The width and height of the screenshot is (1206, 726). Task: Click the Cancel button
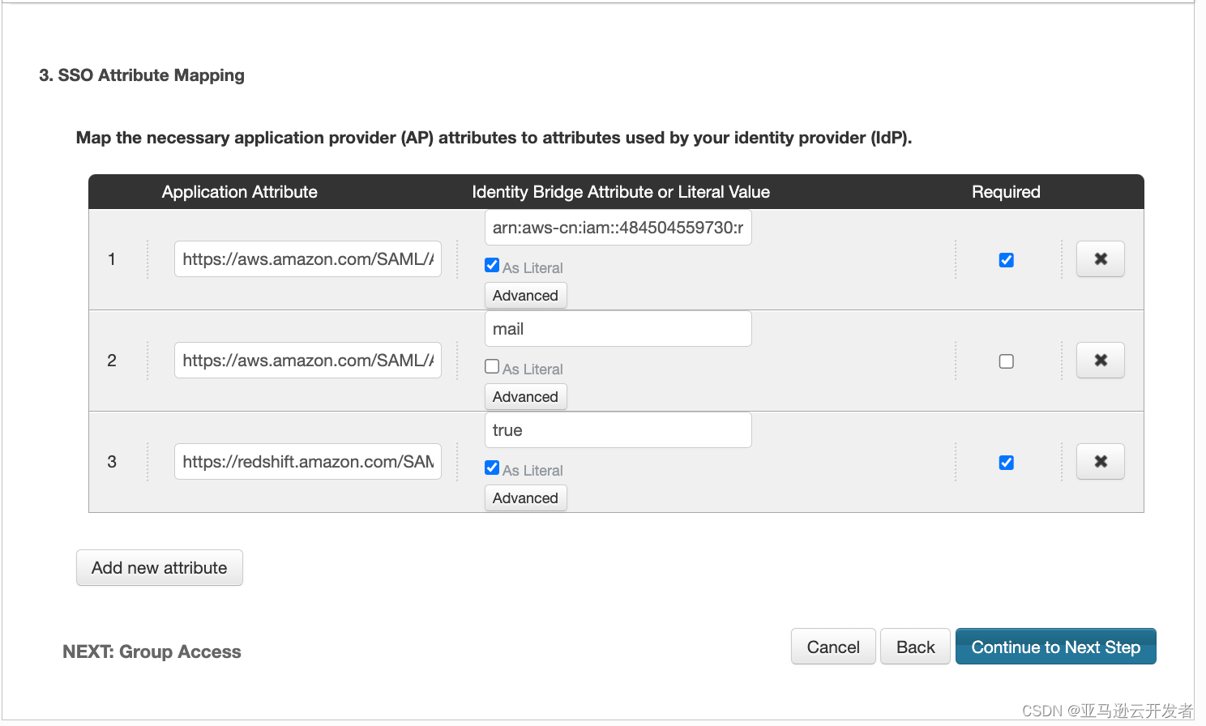coord(833,647)
